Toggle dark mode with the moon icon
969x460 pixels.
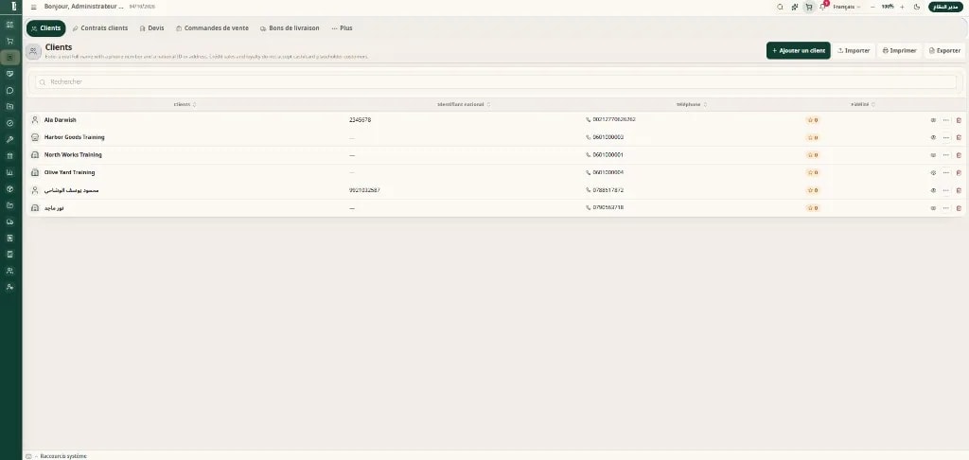(917, 7)
